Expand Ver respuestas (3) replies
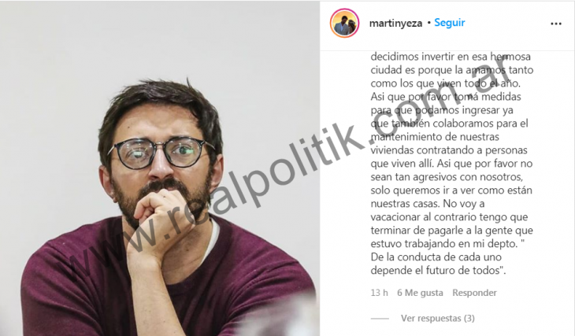The height and width of the screenshot is (336, 575). click(437, 318)
